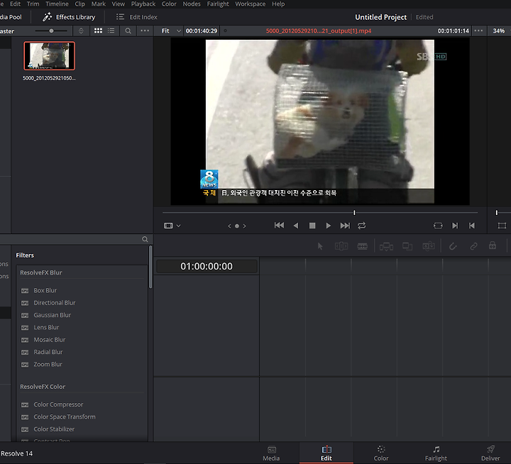Select the Color Space Transform effect
The image size is (511, 464).
(65, 416)
